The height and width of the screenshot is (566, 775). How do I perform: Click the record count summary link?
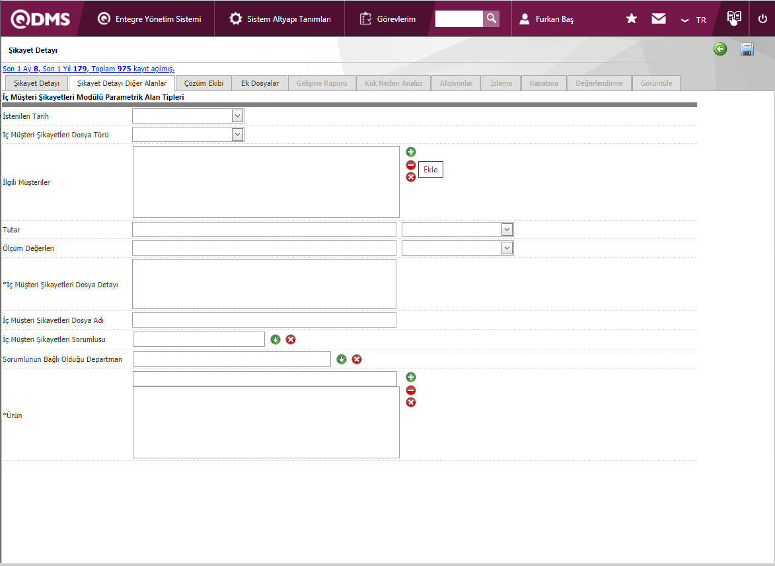(x=89, y=69)
